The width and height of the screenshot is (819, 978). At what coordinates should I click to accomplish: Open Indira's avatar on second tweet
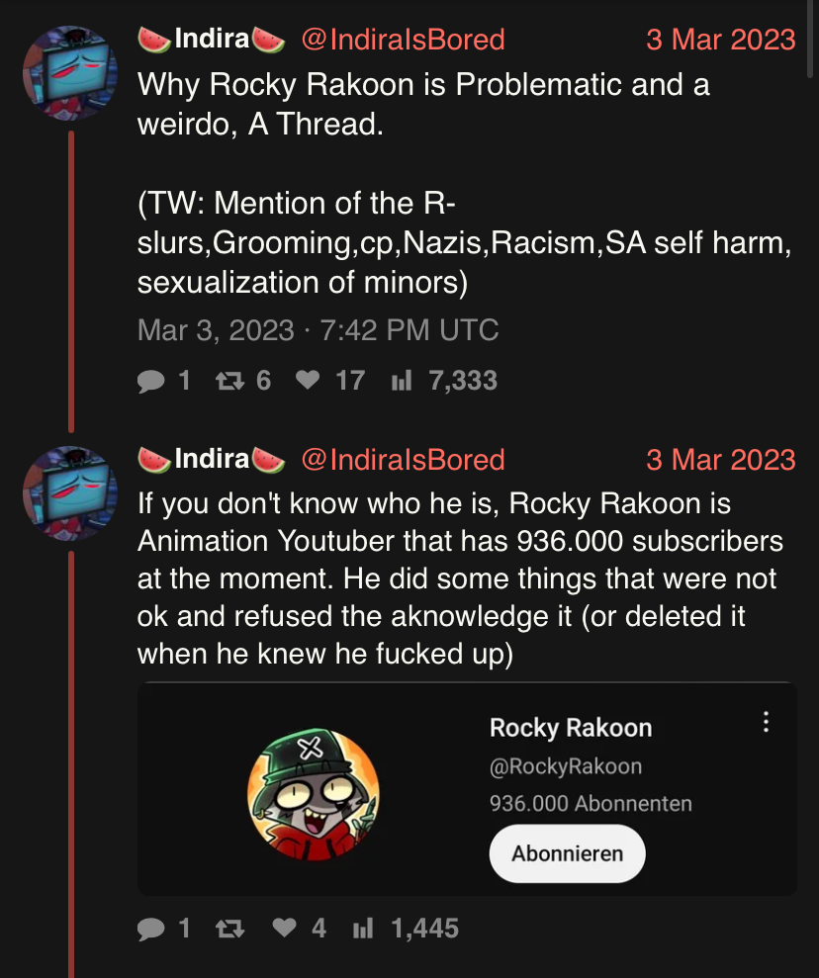click(x=69, y=492)
